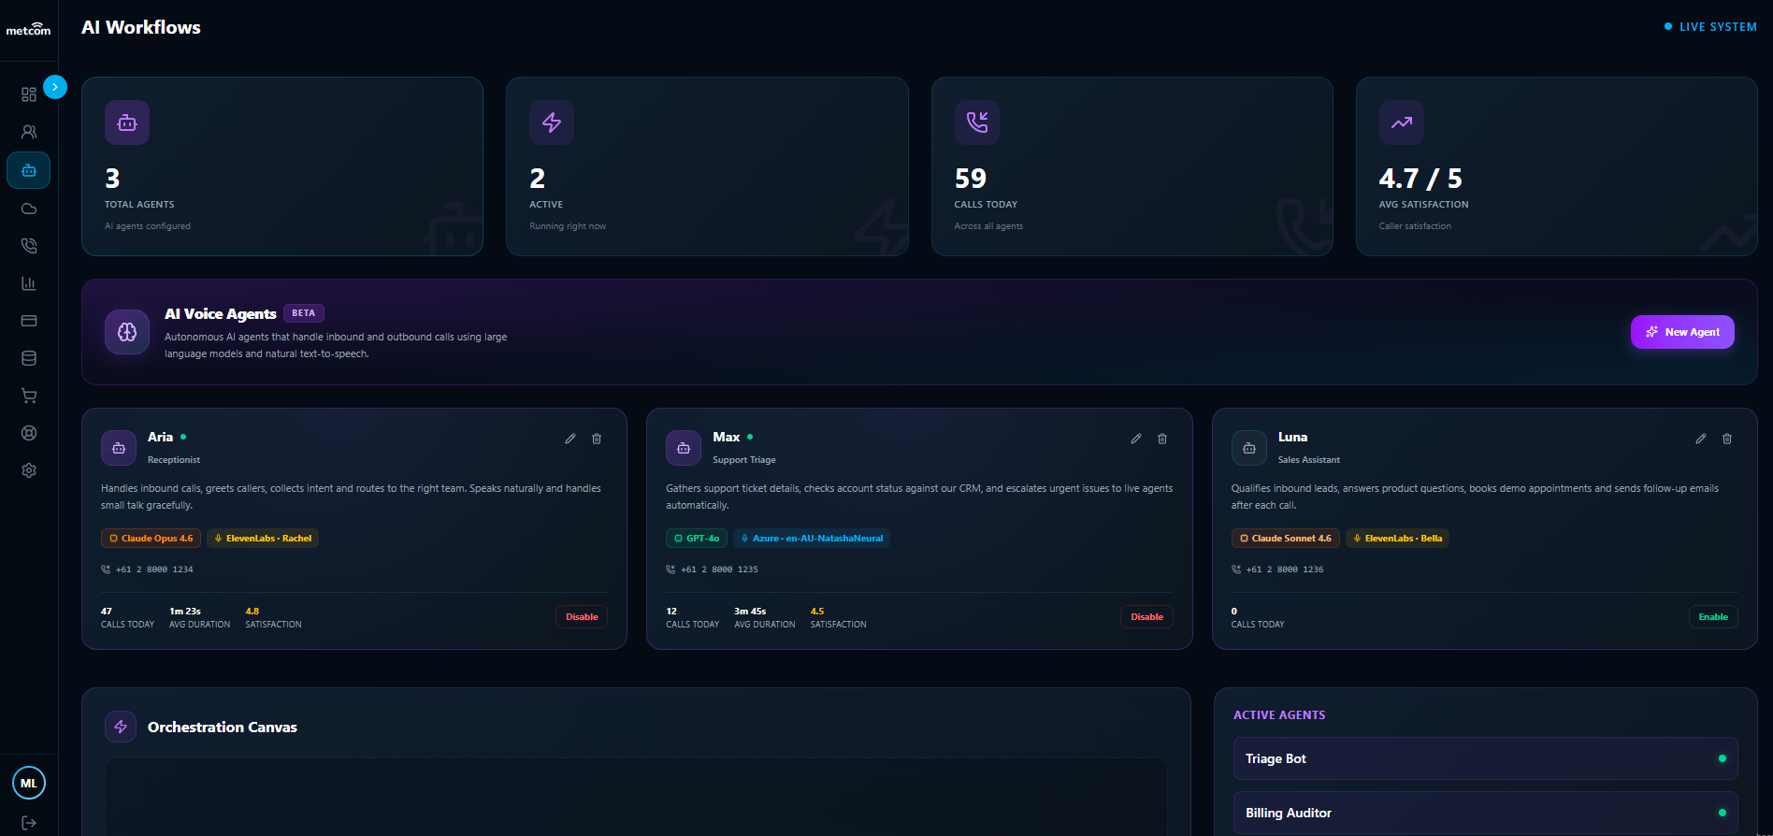The image size is (1773, 836).
Task: Open the lifebuoy support icon in sidebar
Action: click(29, 433)
